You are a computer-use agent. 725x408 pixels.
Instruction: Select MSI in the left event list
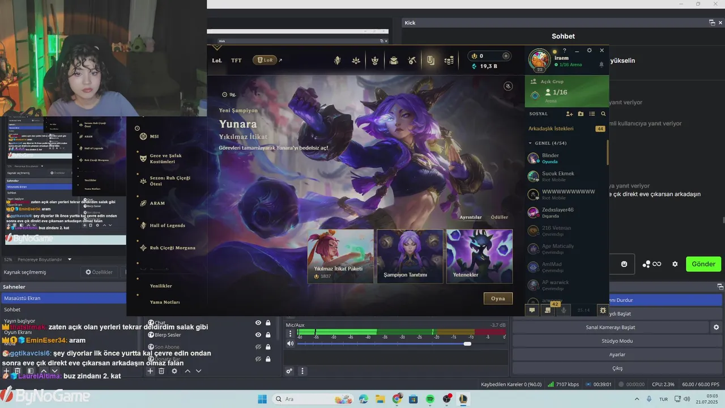pos(154,137)
